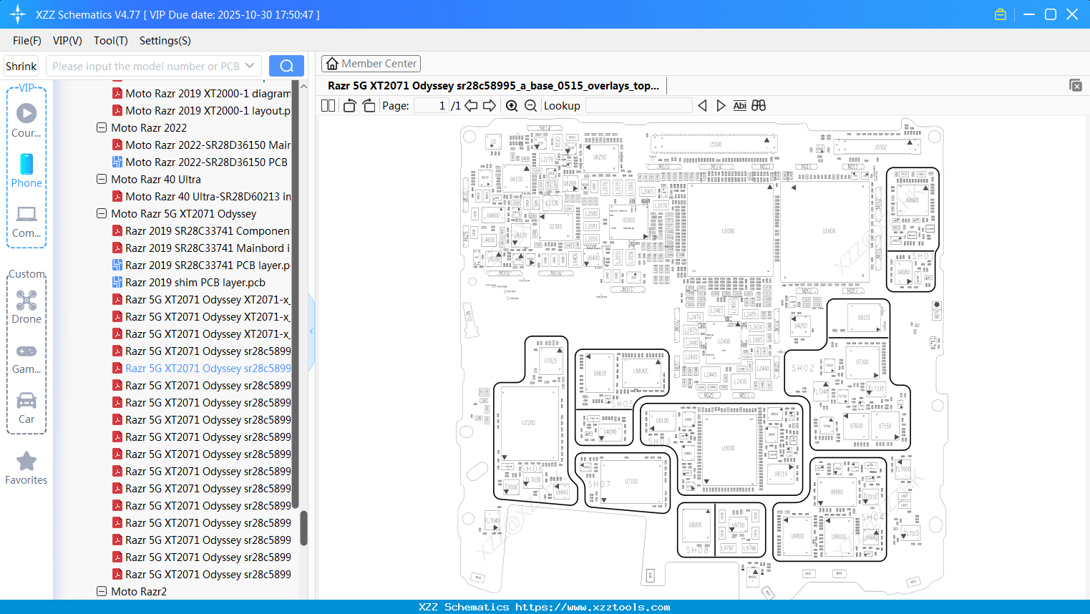Jump to next lookup result
1090x614 pixels.
click(721, 106)
